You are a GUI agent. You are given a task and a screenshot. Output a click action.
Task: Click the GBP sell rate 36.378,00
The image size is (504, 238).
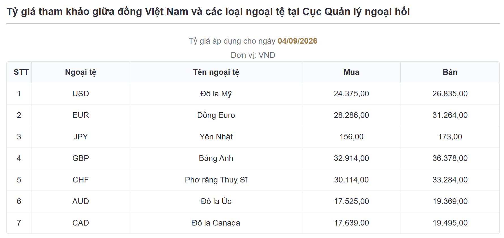[450, 158]
